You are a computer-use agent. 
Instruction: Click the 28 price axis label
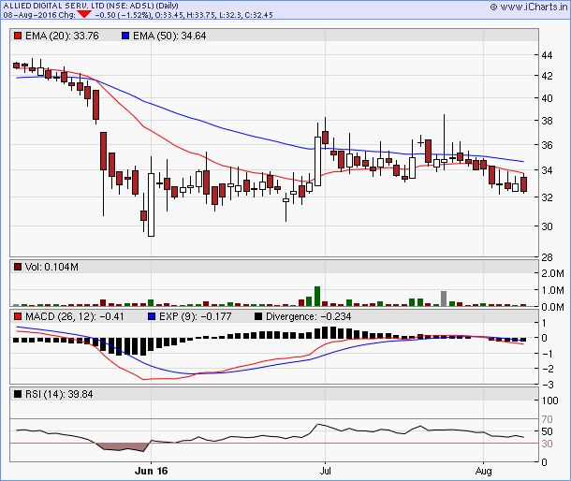pos(547,257)
